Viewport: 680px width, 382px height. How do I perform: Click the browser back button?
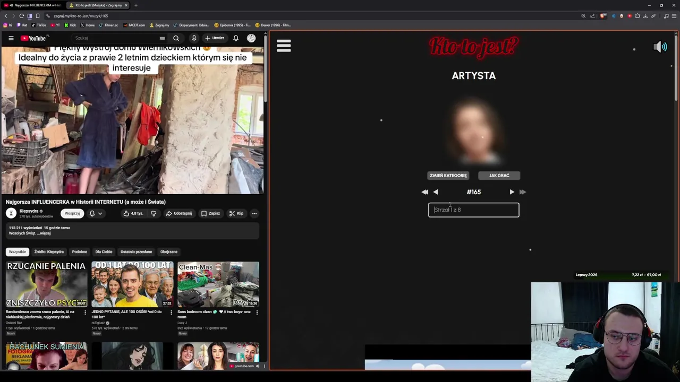tap(6, 16)
